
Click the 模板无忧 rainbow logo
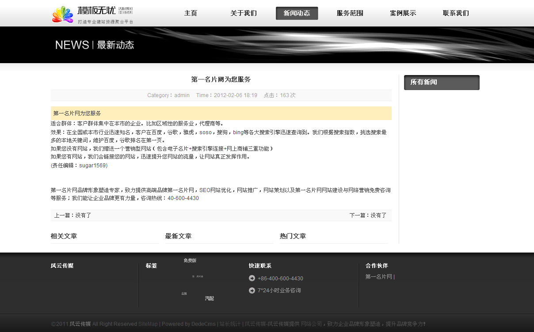63,15
